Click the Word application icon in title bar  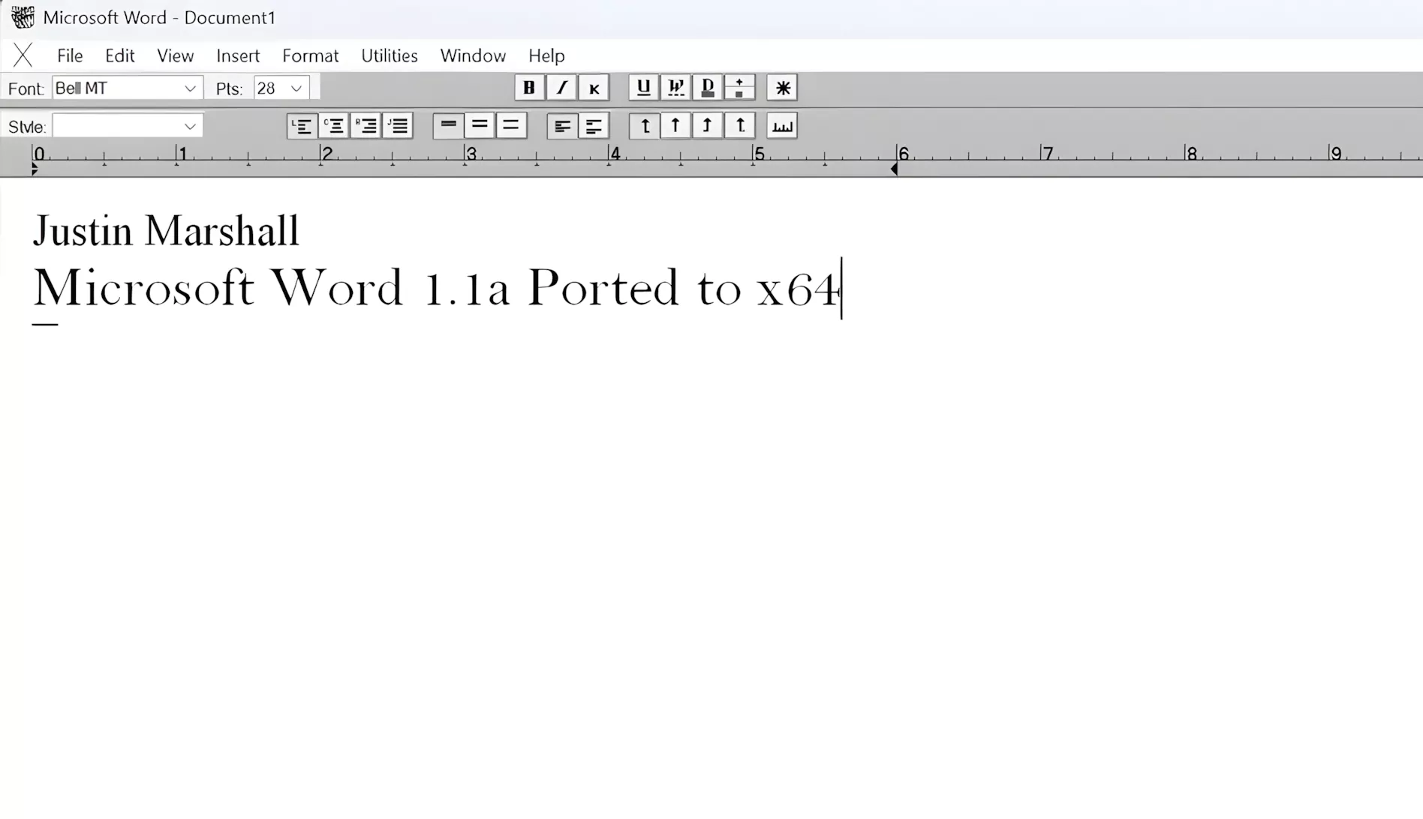click(23, 17)
